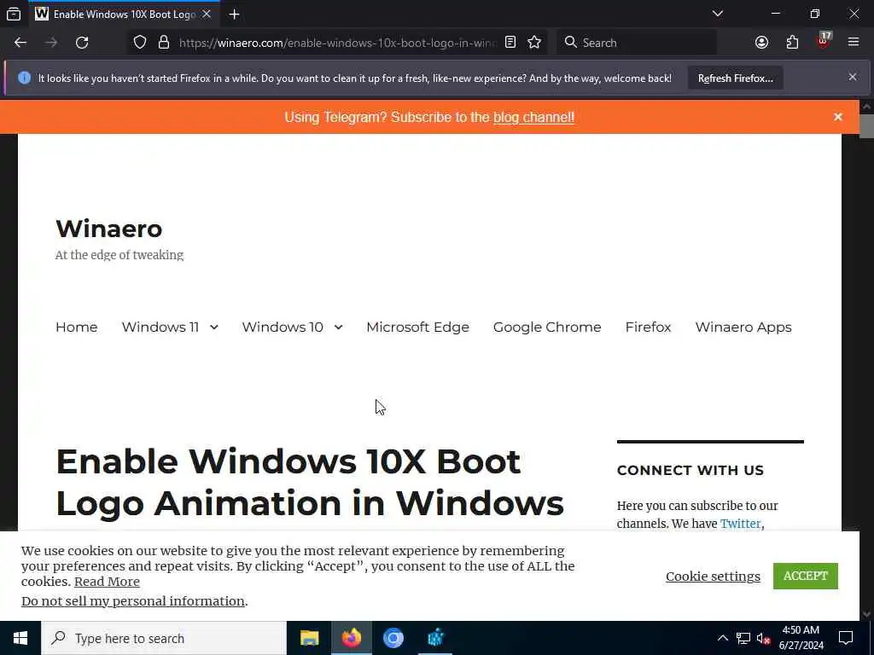This screenshot has width=874, height=655.
Task: Focus the Firefox Search box
Action: 637,43
